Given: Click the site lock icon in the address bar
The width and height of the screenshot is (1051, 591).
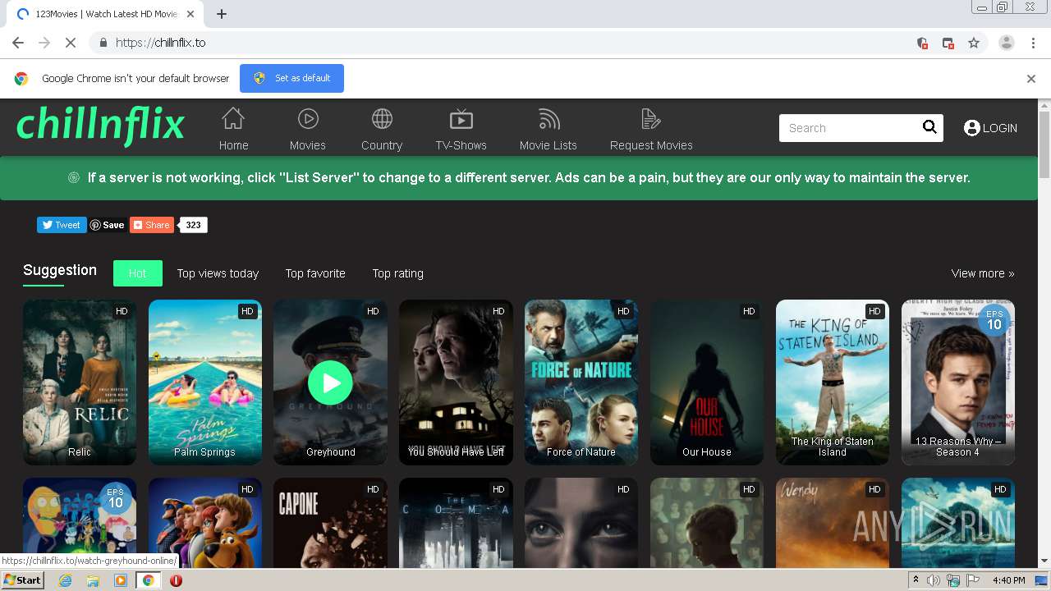Looking at the screenshot, I should [103, 43].
